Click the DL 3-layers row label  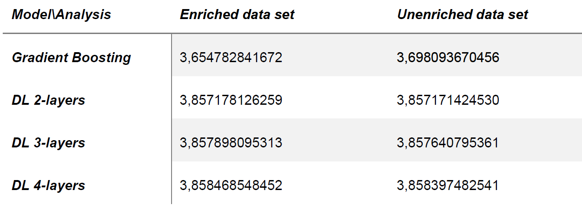48,143
